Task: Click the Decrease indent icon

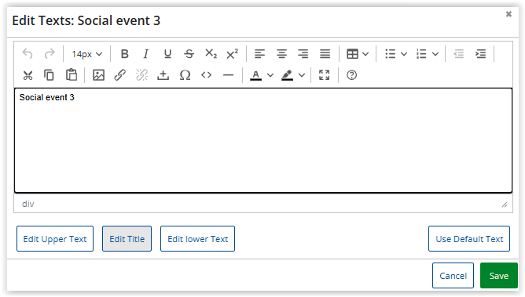Action: click(459, 54)
